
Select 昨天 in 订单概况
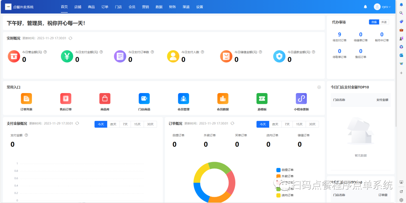275,124
